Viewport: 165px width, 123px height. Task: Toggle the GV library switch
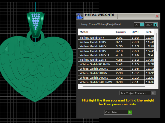[139, 25]
